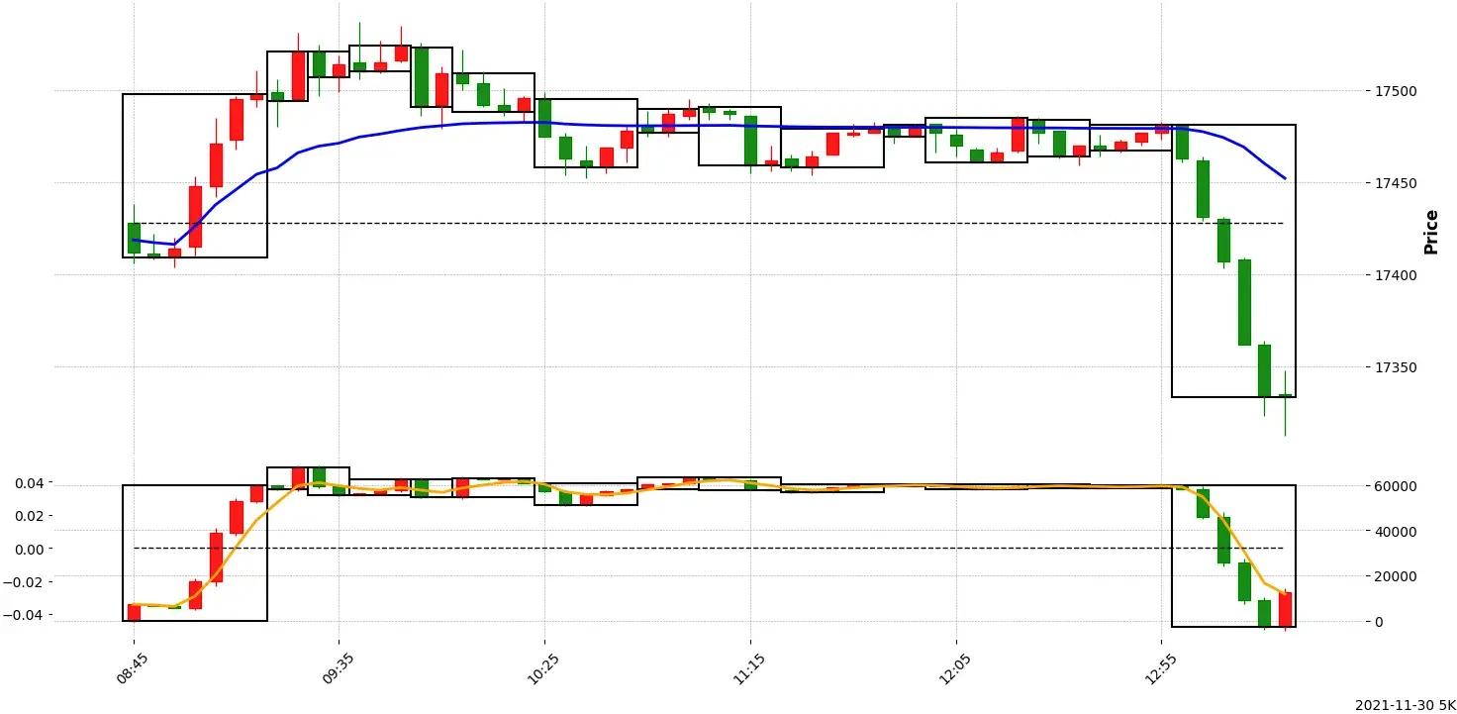The height and width of the screenshot is (714, 1457).
Task: Select the 09:35 time axis label
Action: [x=340, y=668]
